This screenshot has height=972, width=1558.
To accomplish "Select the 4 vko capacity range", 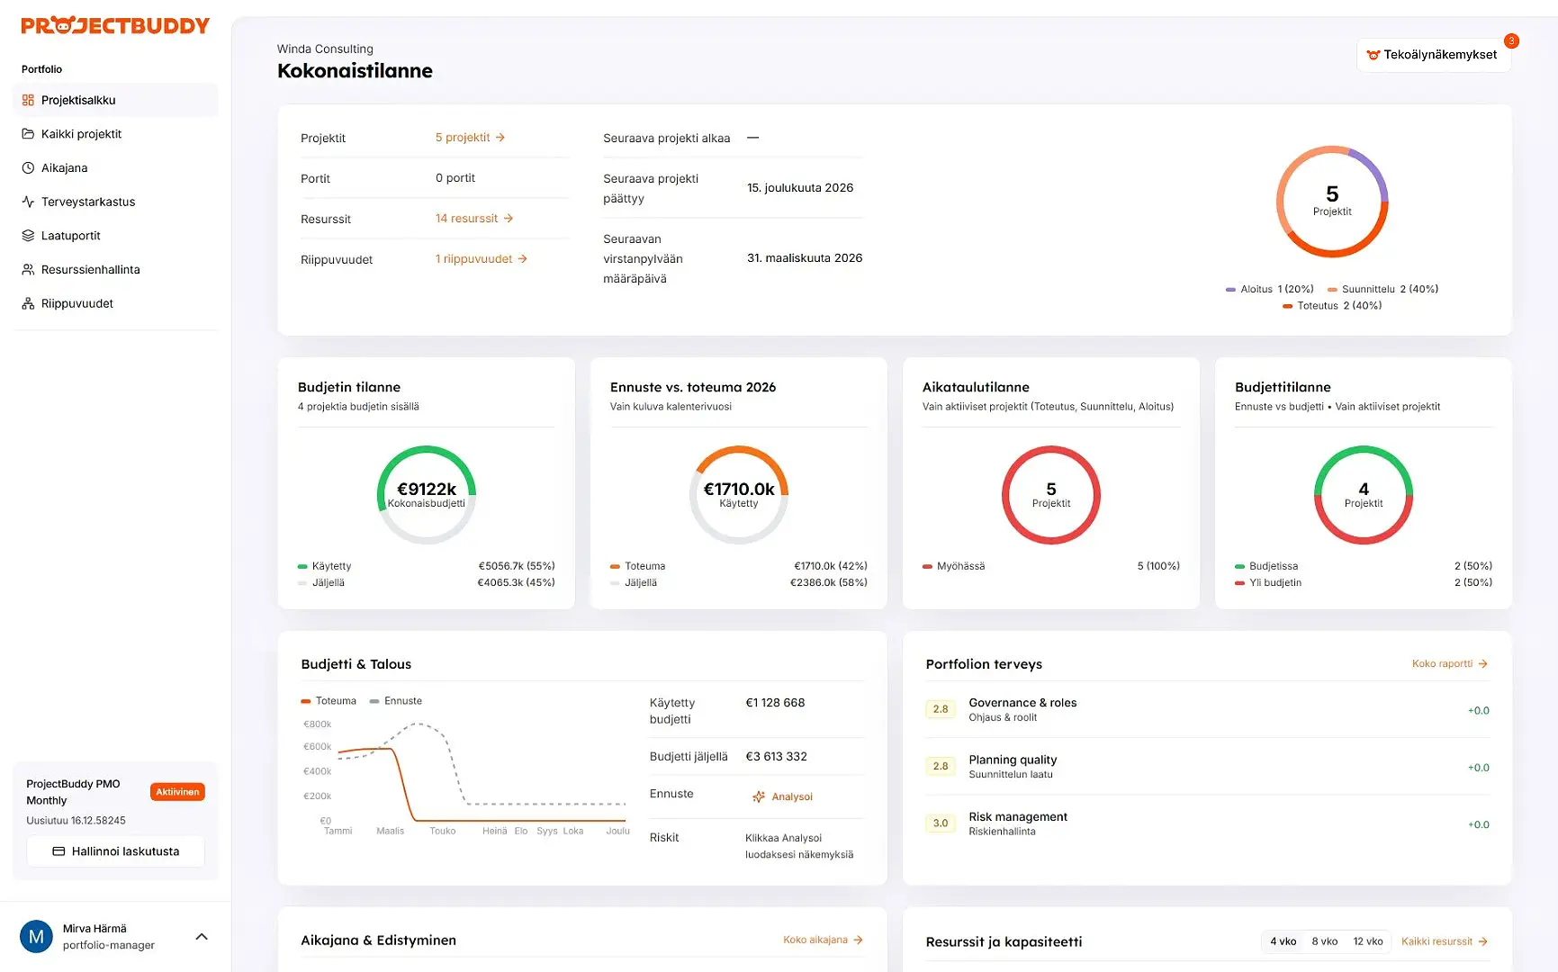I will point(1283,941).
